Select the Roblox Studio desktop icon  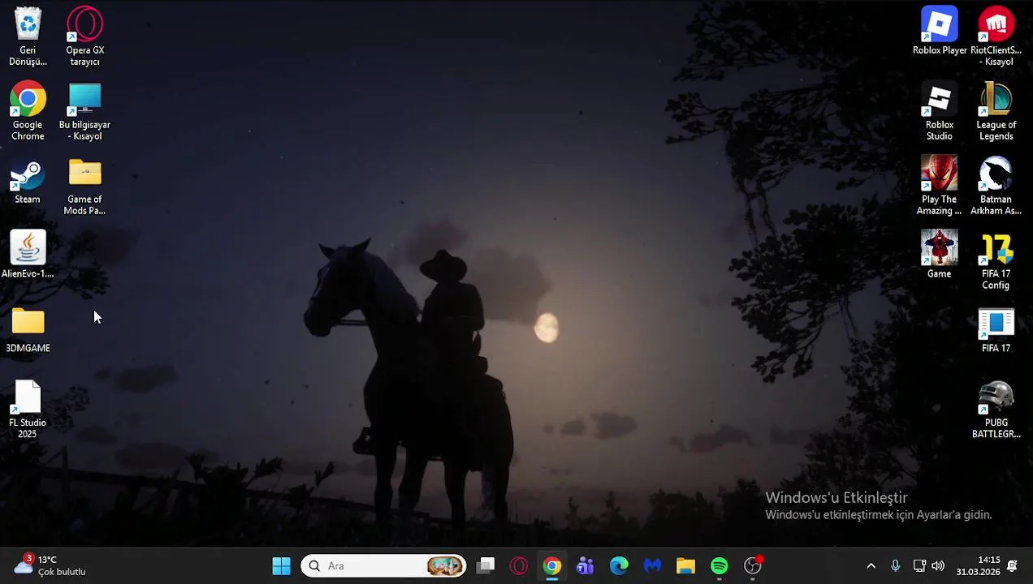[x=940, y=111]
